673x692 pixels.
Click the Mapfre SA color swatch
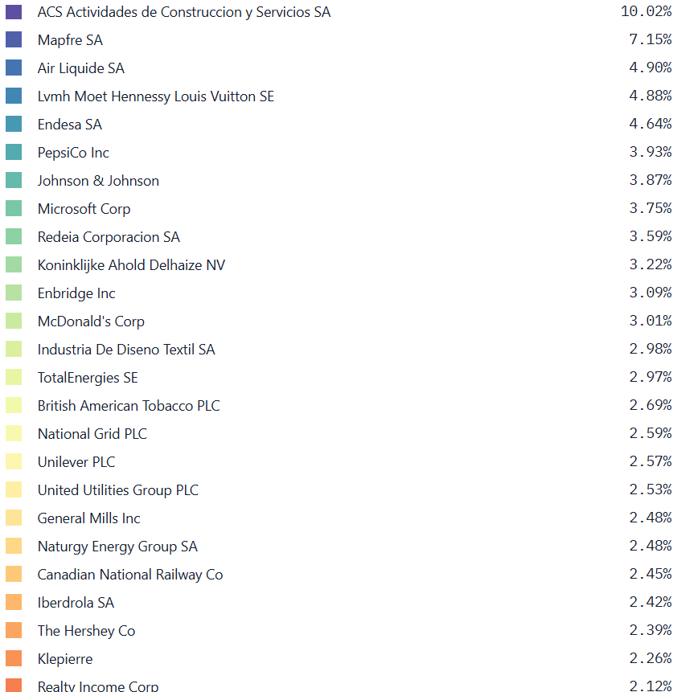(x=14, y=39)
